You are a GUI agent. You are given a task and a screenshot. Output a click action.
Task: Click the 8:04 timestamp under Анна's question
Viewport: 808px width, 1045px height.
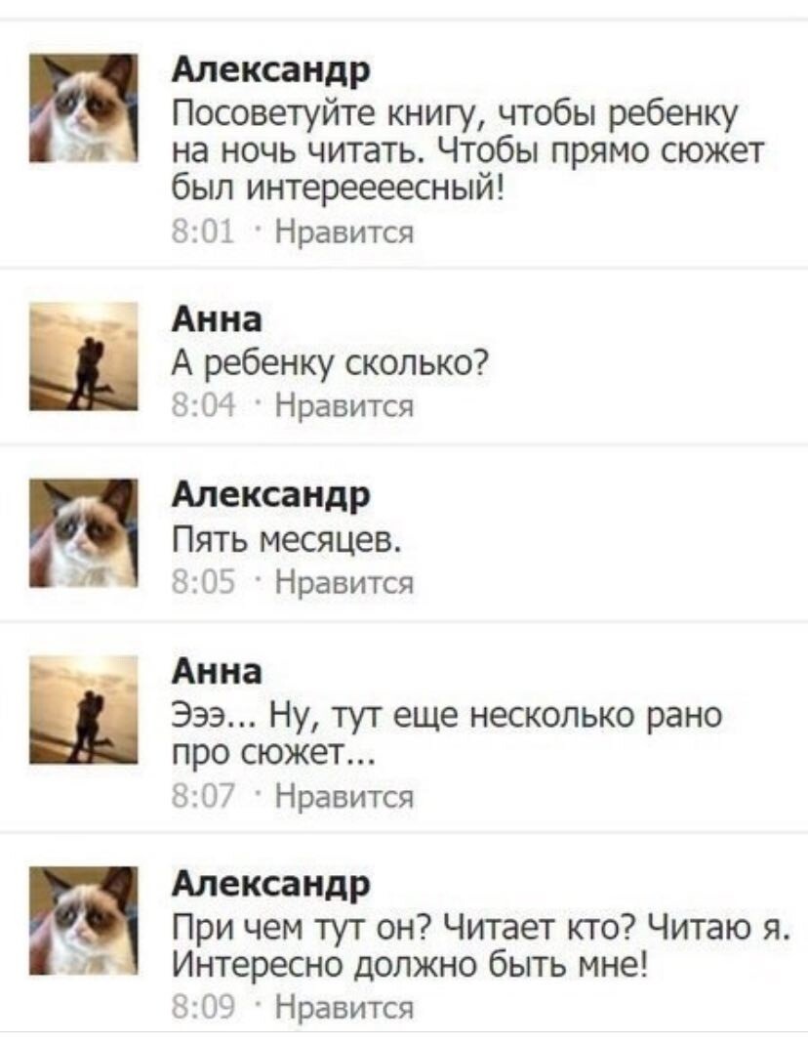203,404
